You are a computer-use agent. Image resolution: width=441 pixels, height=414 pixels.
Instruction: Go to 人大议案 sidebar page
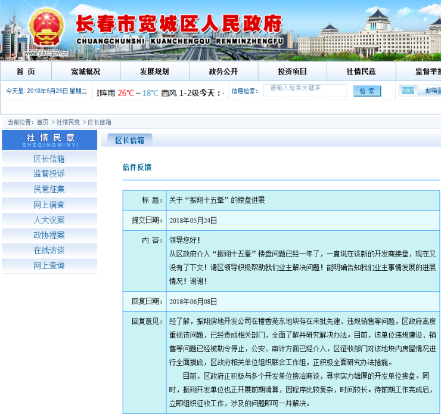click(x=49, y=220)
